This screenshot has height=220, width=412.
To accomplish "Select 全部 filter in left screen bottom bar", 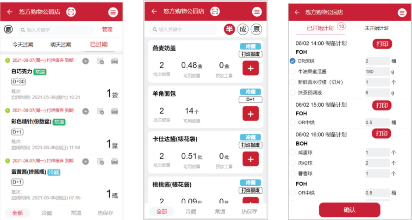I will [17, 213].
